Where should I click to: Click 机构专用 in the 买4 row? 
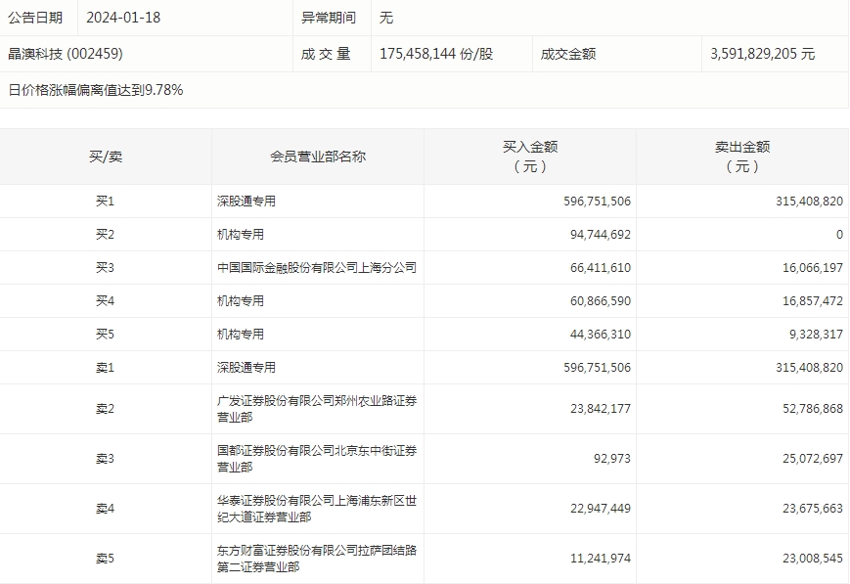[241, 301]
